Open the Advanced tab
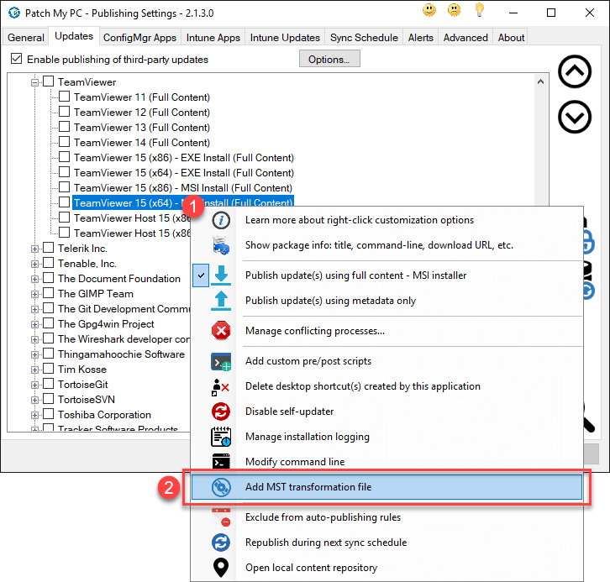This screenshot has width=610, height=582. click(x=465, y=37)
